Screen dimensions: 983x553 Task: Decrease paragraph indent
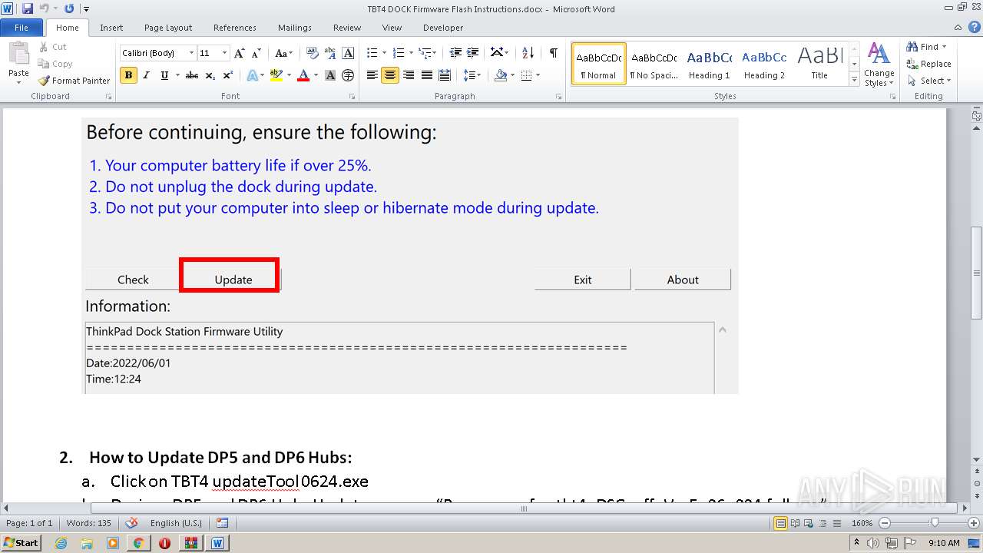pyautogui.click(x=455, y=53)
